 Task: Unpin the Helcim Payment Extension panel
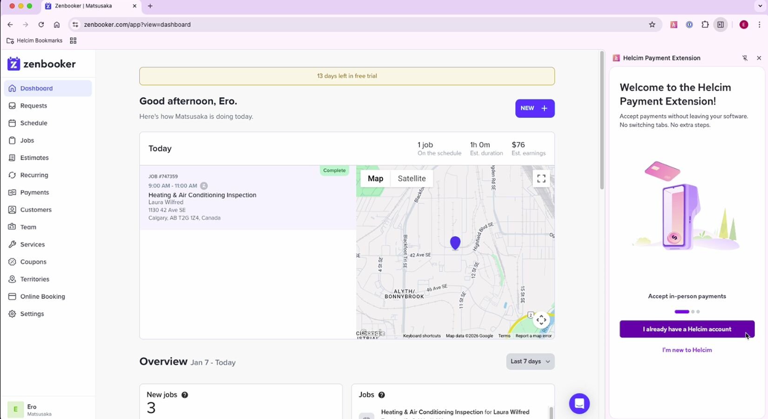point(745,58)
